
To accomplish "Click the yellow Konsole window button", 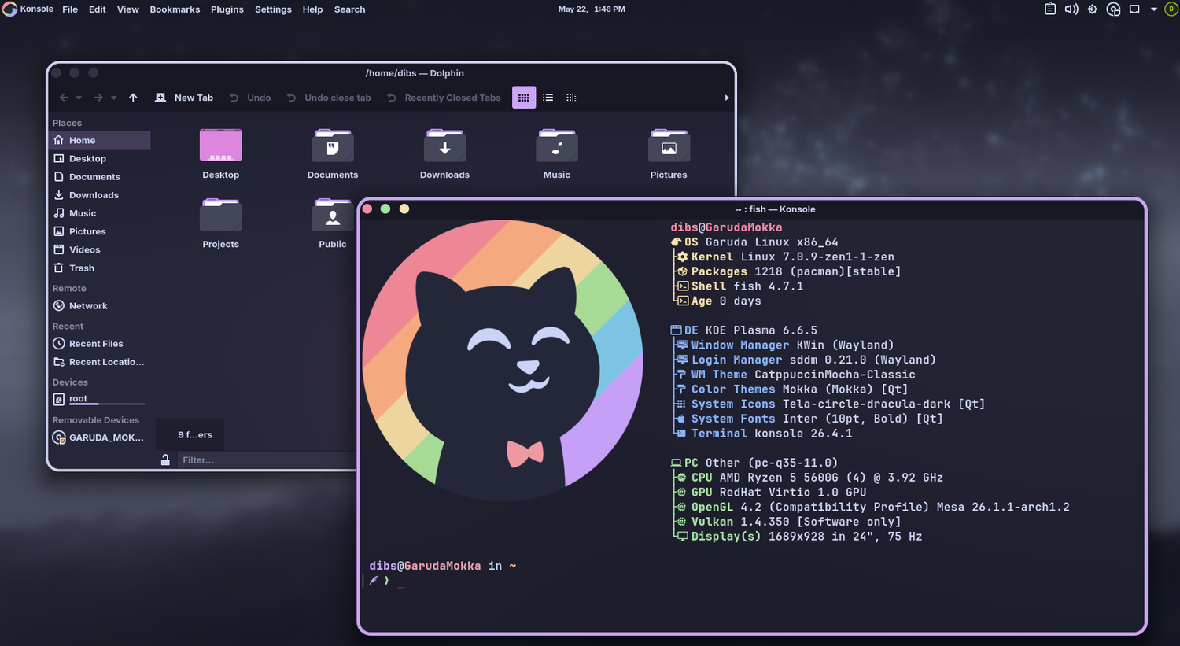I will pyautogui.click(x=404, y=209).
